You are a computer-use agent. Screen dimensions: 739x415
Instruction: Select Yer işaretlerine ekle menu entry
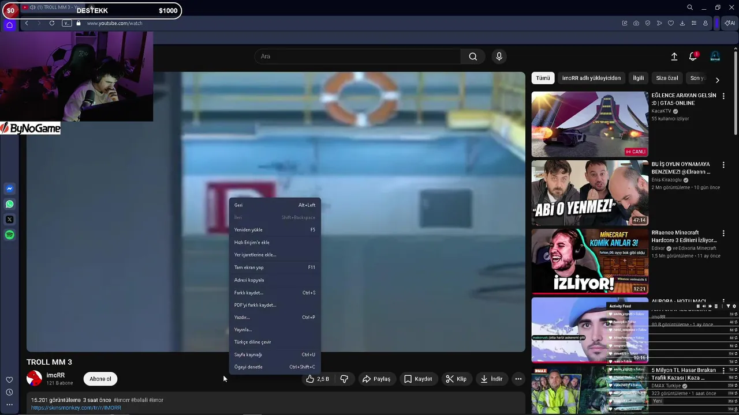(275, 255)
